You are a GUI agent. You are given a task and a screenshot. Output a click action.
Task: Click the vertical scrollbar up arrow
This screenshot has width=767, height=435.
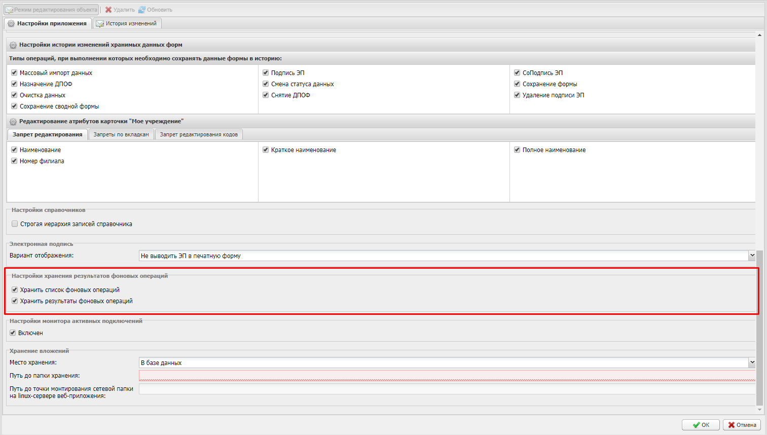759,35
